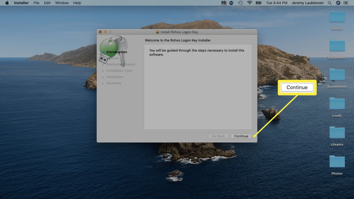354x199 pixels.
Task: Click the grayed Go Back button
Action: (218, 136)
